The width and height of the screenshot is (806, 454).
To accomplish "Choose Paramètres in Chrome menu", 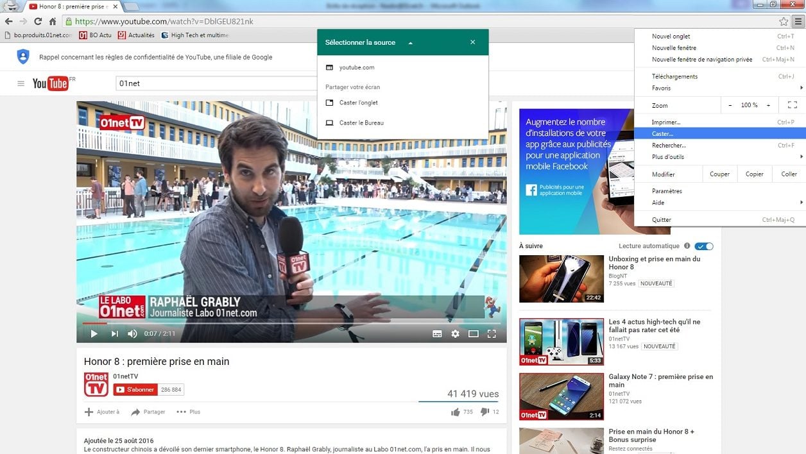I will pos(667,191).
